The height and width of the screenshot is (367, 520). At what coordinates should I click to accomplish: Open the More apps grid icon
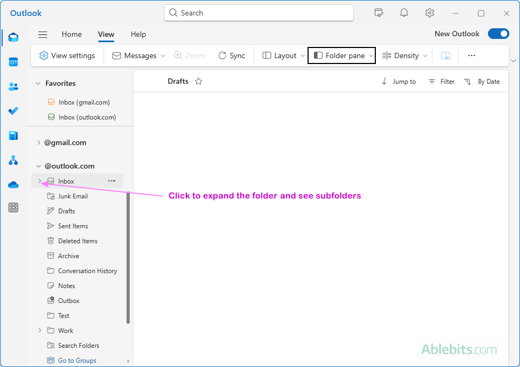click(x=13, y=208)
